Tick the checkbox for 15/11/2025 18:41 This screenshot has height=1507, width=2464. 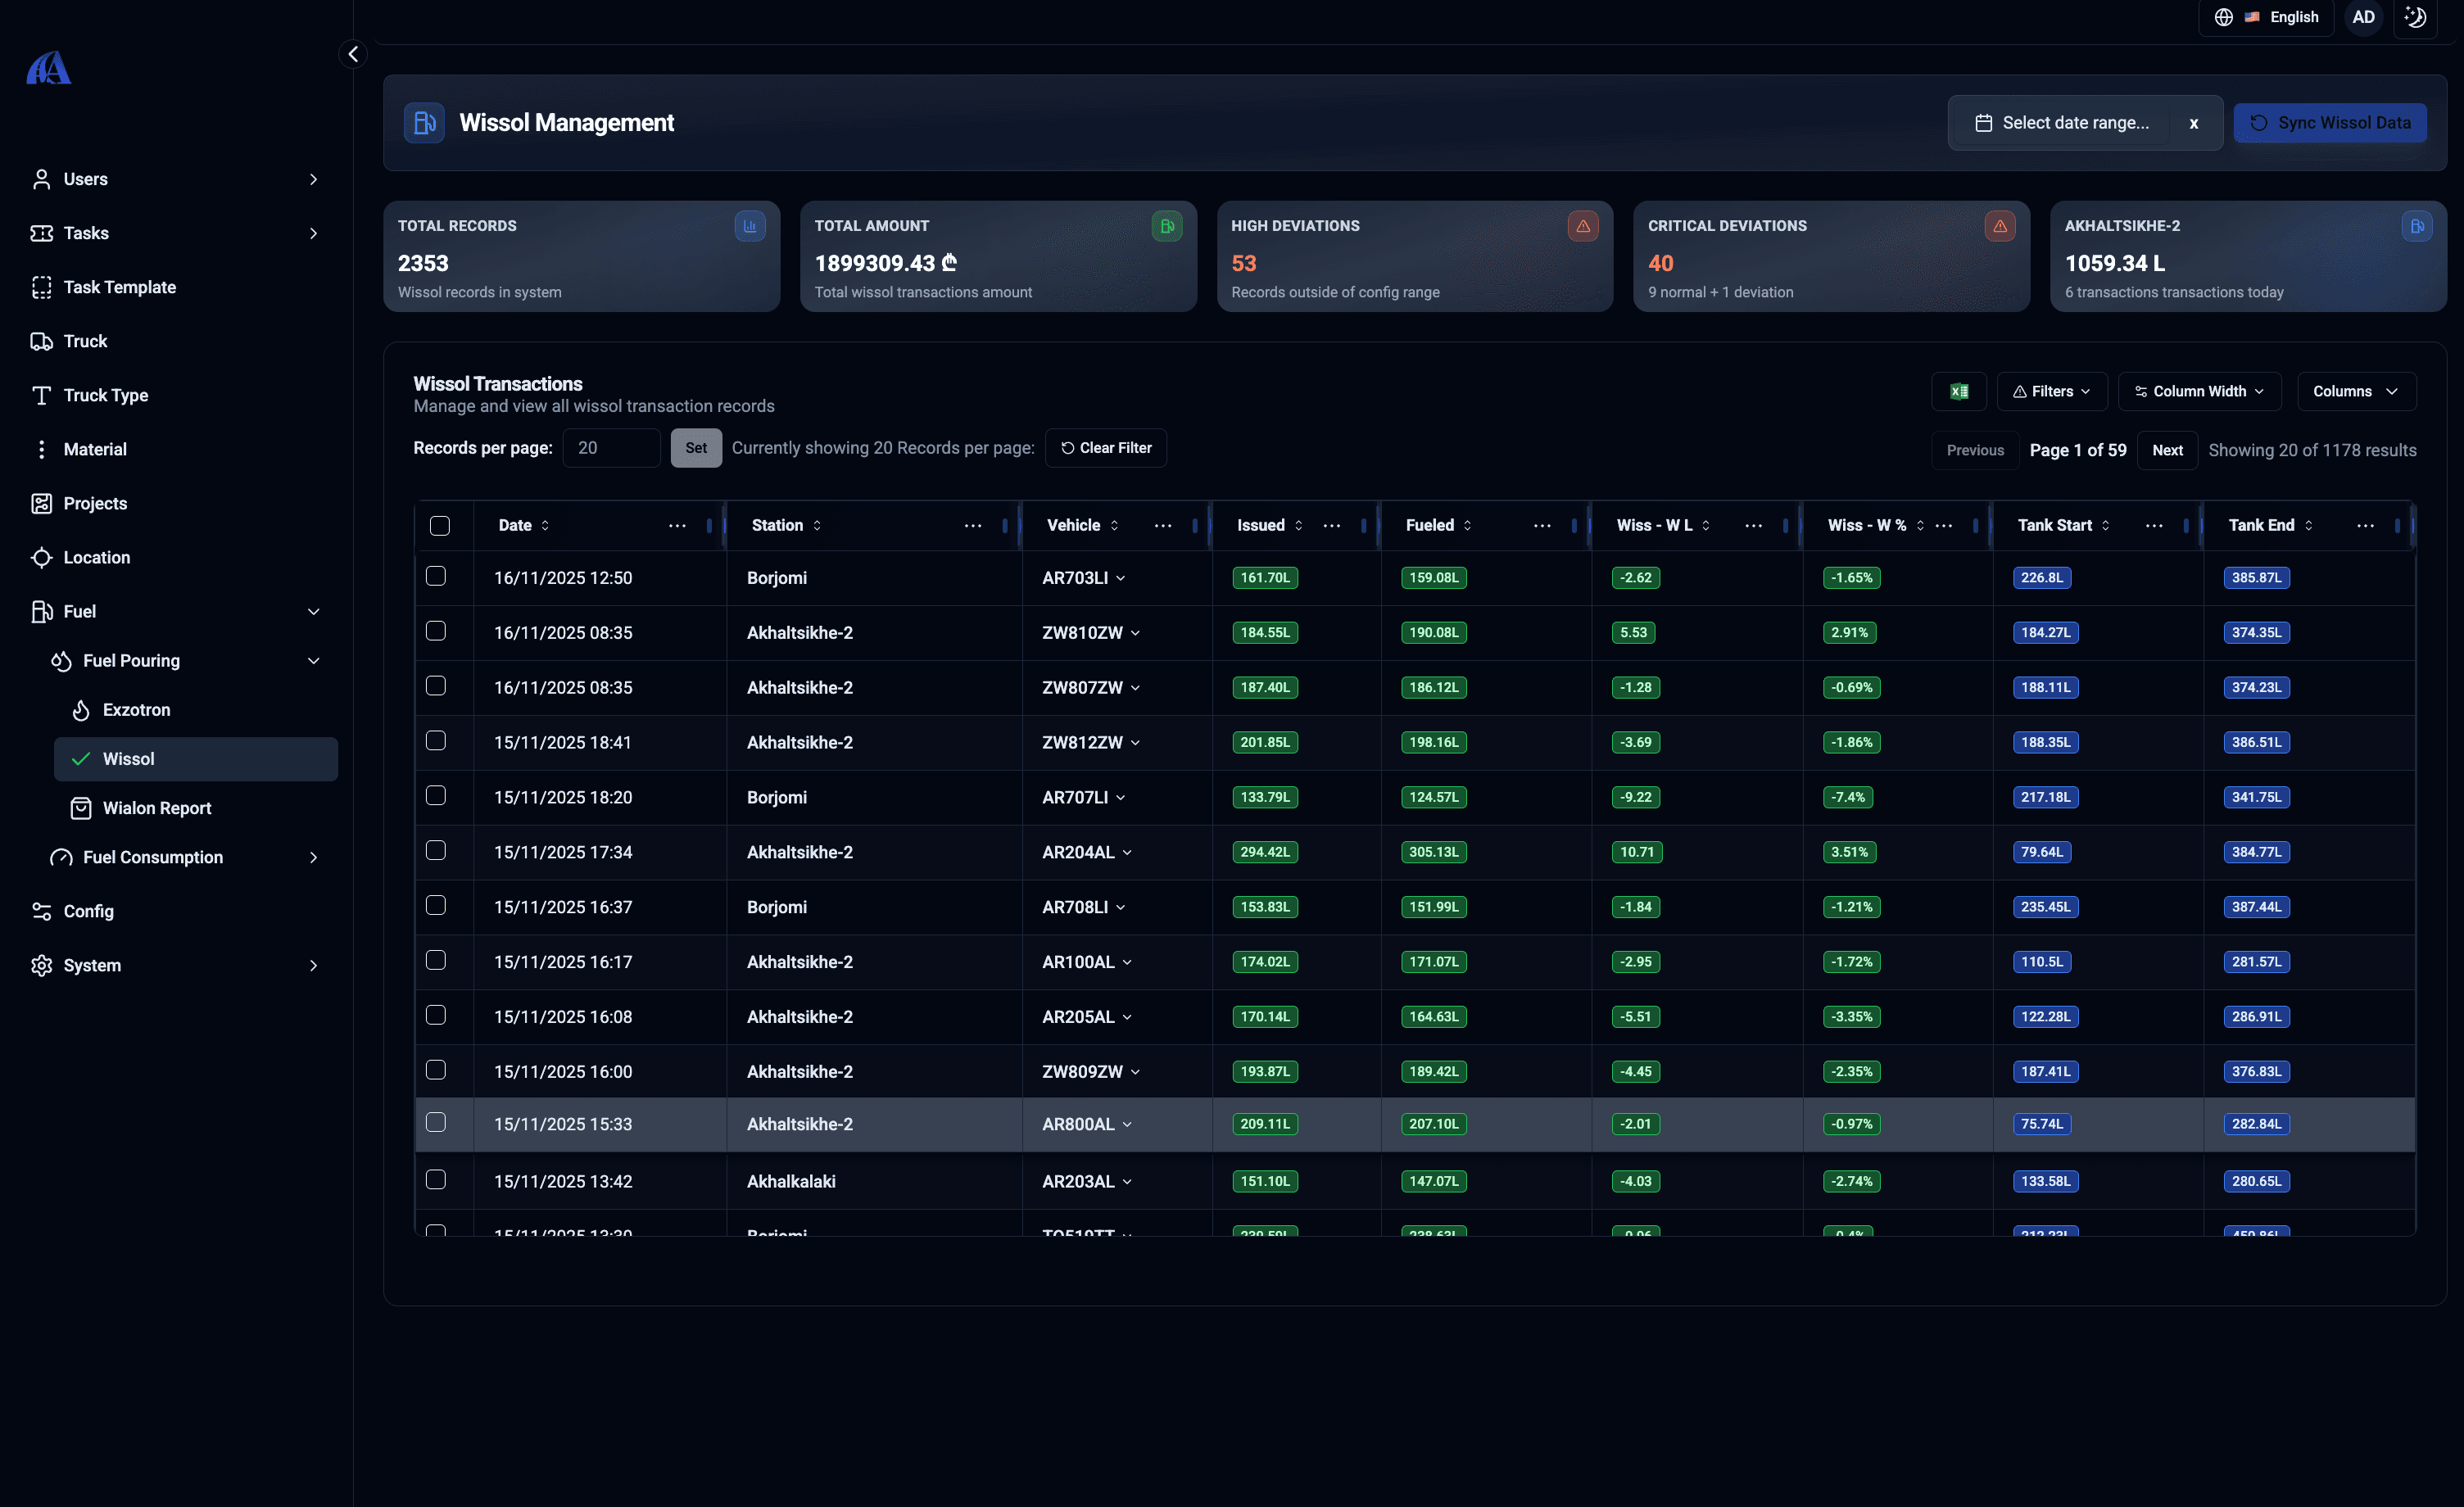point(436,741)
